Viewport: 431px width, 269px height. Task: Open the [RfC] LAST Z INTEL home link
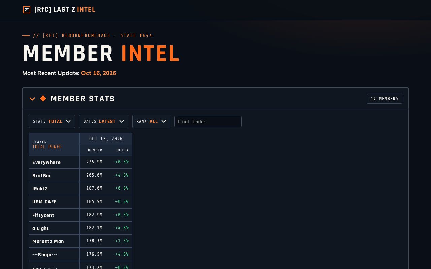pyautogui.click(x=59, y=10)
